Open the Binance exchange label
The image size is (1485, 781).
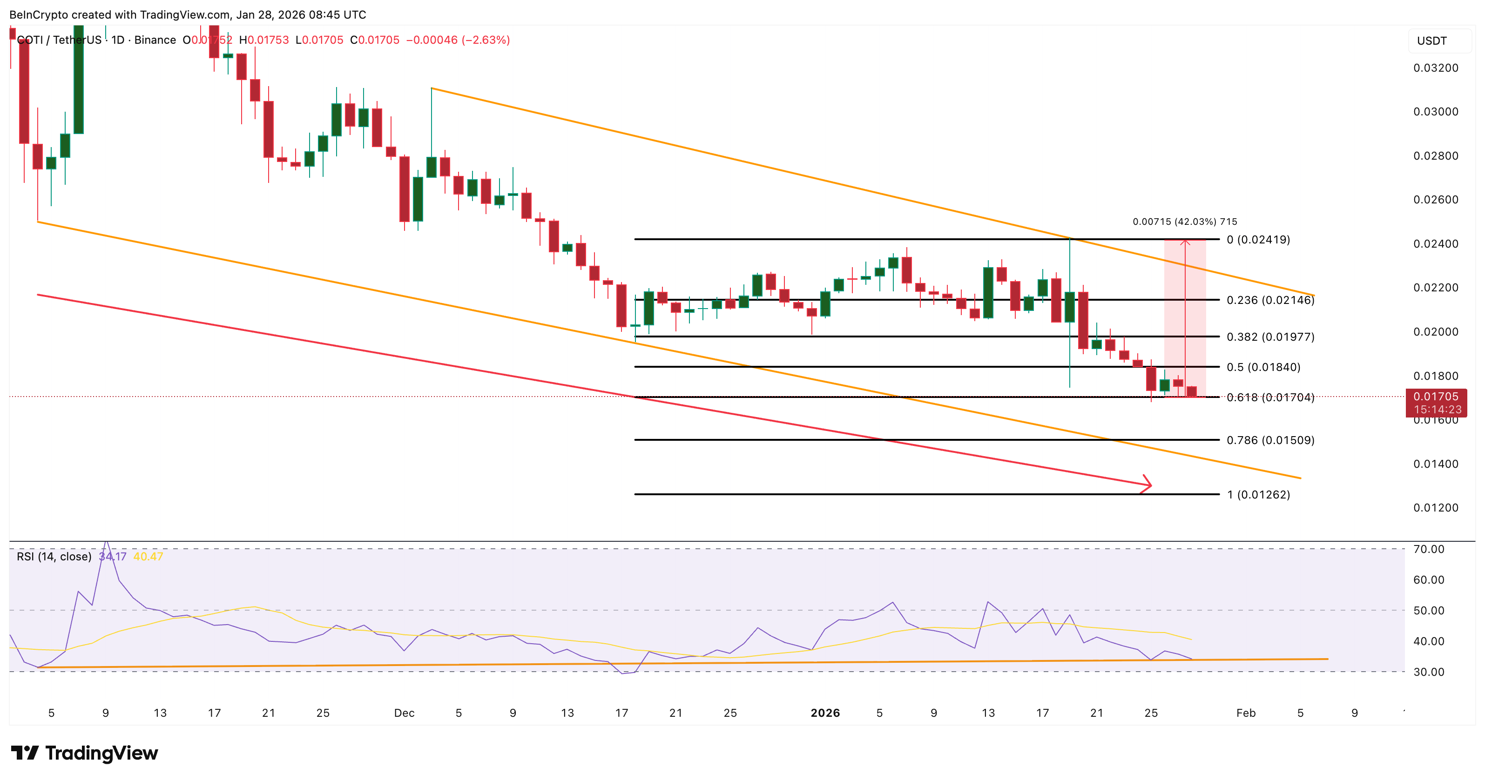click(153, 40)
